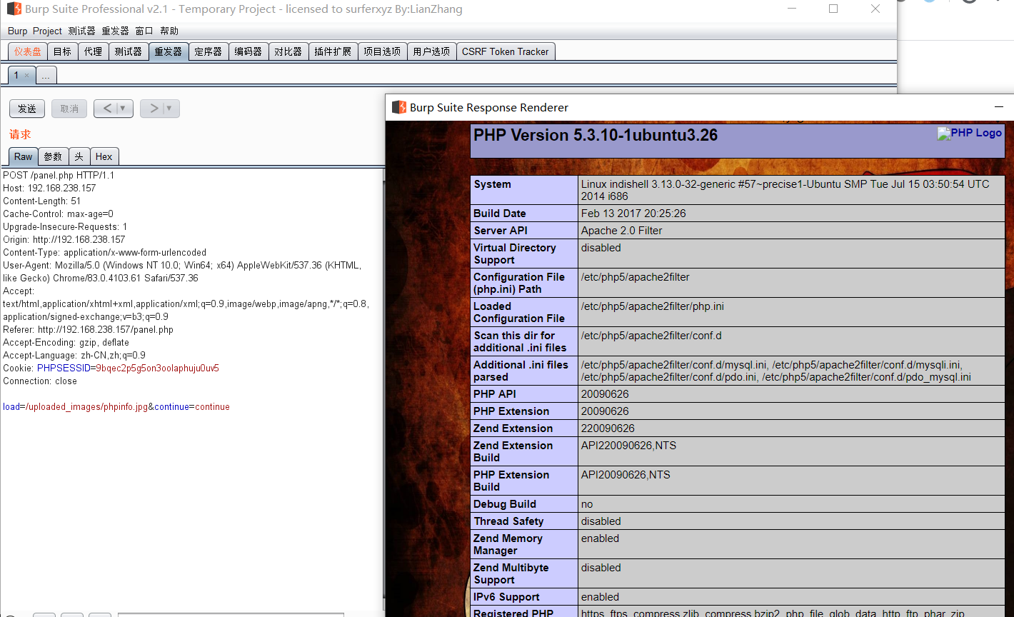Open the forward history dropdown arrow

171,109
